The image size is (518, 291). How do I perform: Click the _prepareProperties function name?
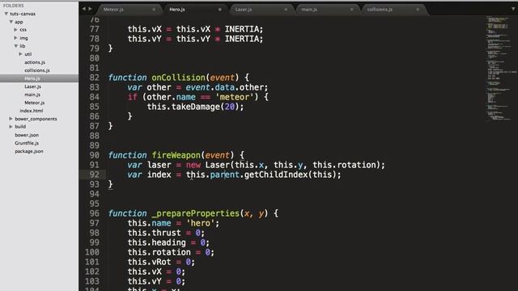tap(196, 213)
